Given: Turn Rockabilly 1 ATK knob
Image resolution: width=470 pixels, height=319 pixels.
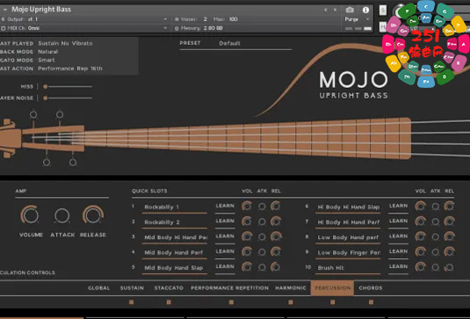Looking at the screenshot, I should click(x=262, y=207).
